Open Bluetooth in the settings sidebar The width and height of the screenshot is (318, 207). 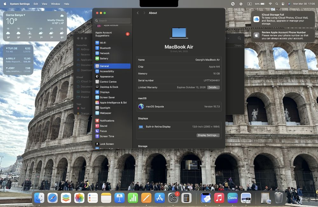coord(112,48)
